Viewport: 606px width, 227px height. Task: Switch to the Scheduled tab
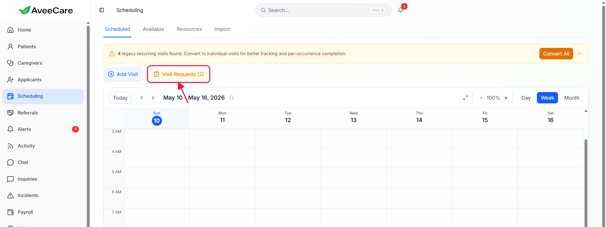(x=117, y=29)
